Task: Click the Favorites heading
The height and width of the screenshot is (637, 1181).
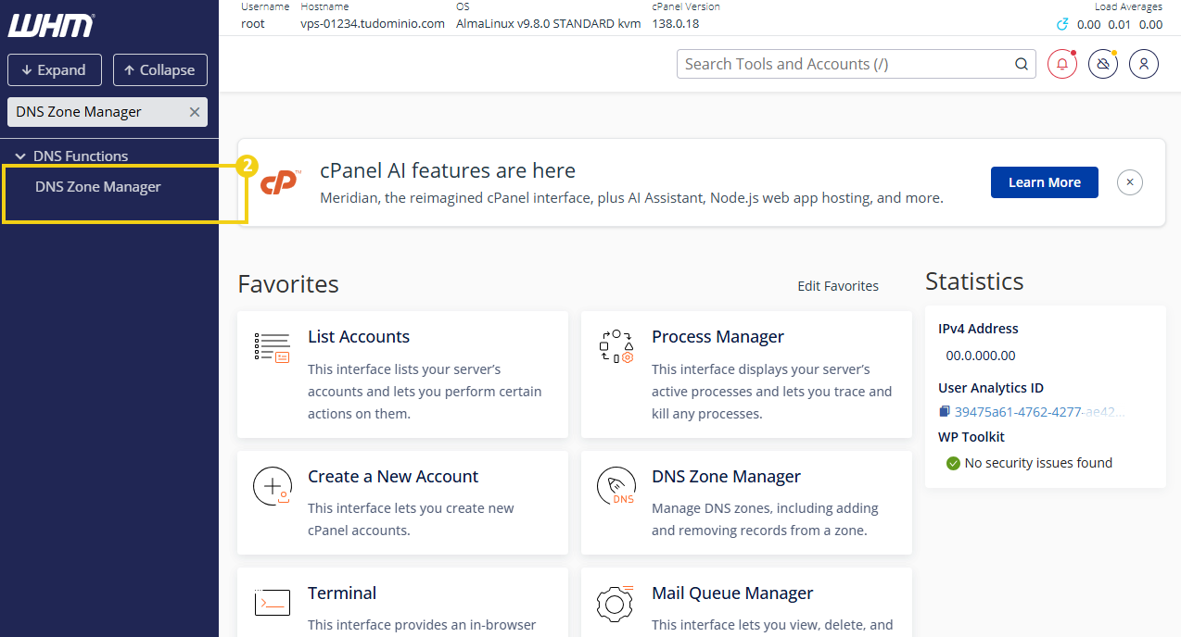Action: point(288,283)
